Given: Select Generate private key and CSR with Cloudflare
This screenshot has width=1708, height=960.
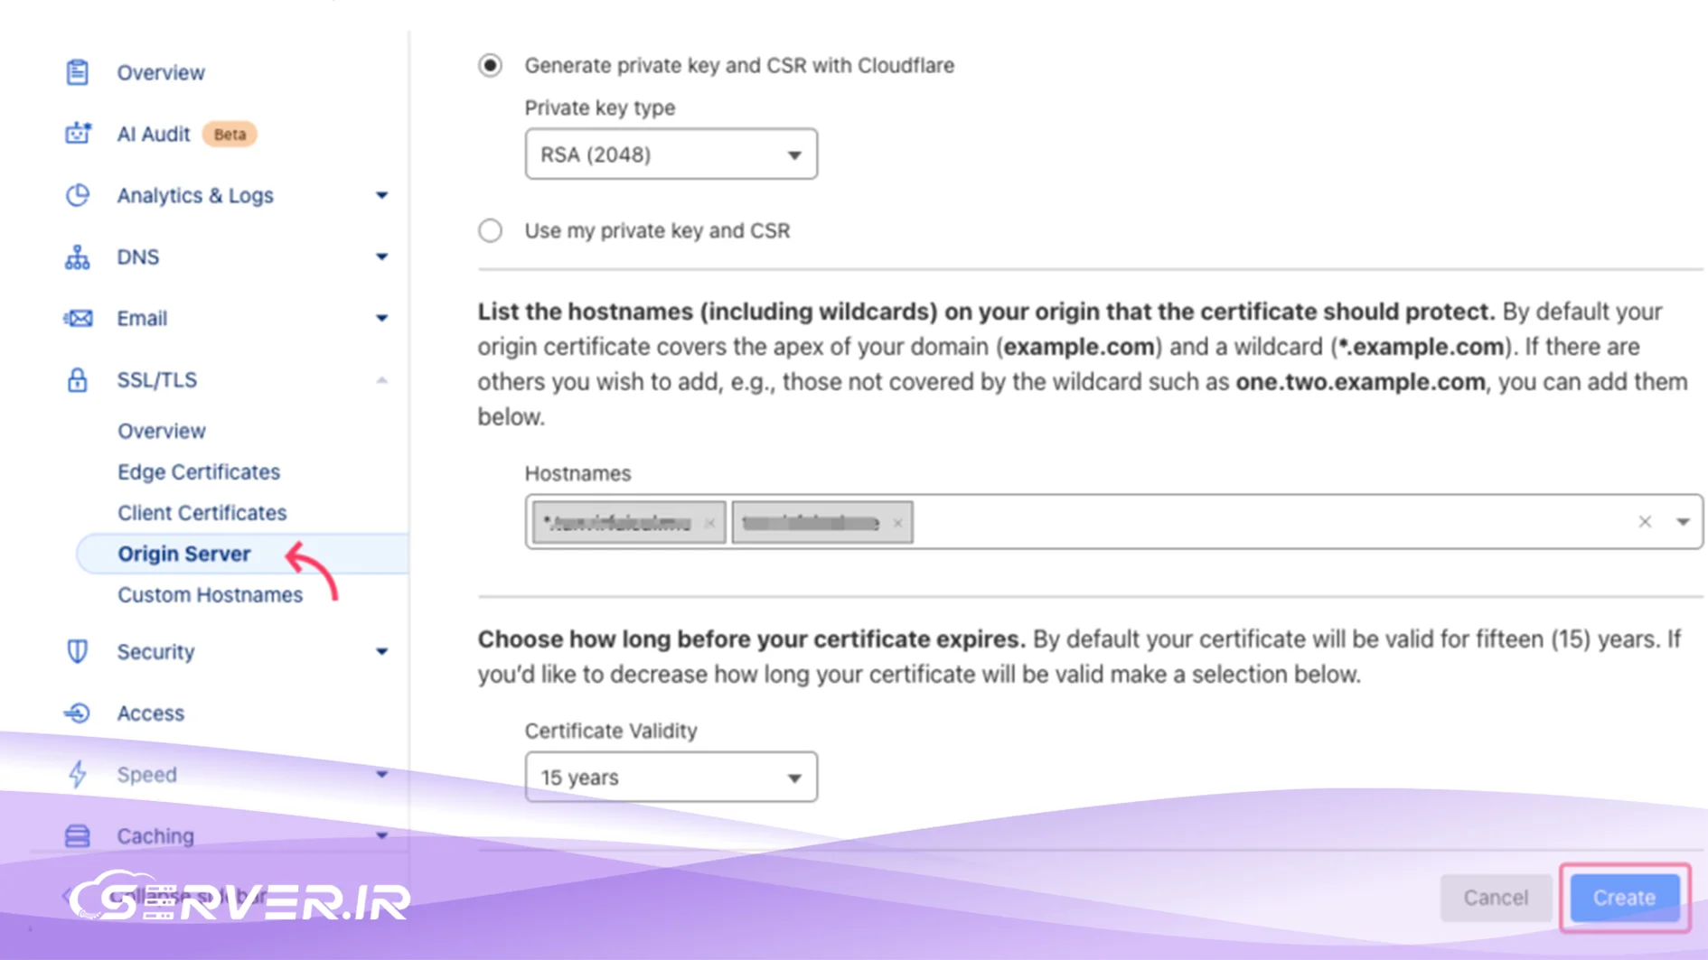Looking at the screenshot, I should tap(490, 65).
